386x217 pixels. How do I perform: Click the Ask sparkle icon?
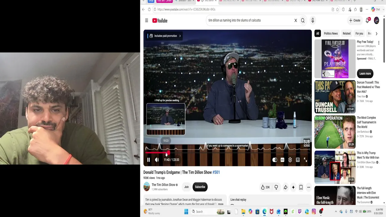[293, 187]
